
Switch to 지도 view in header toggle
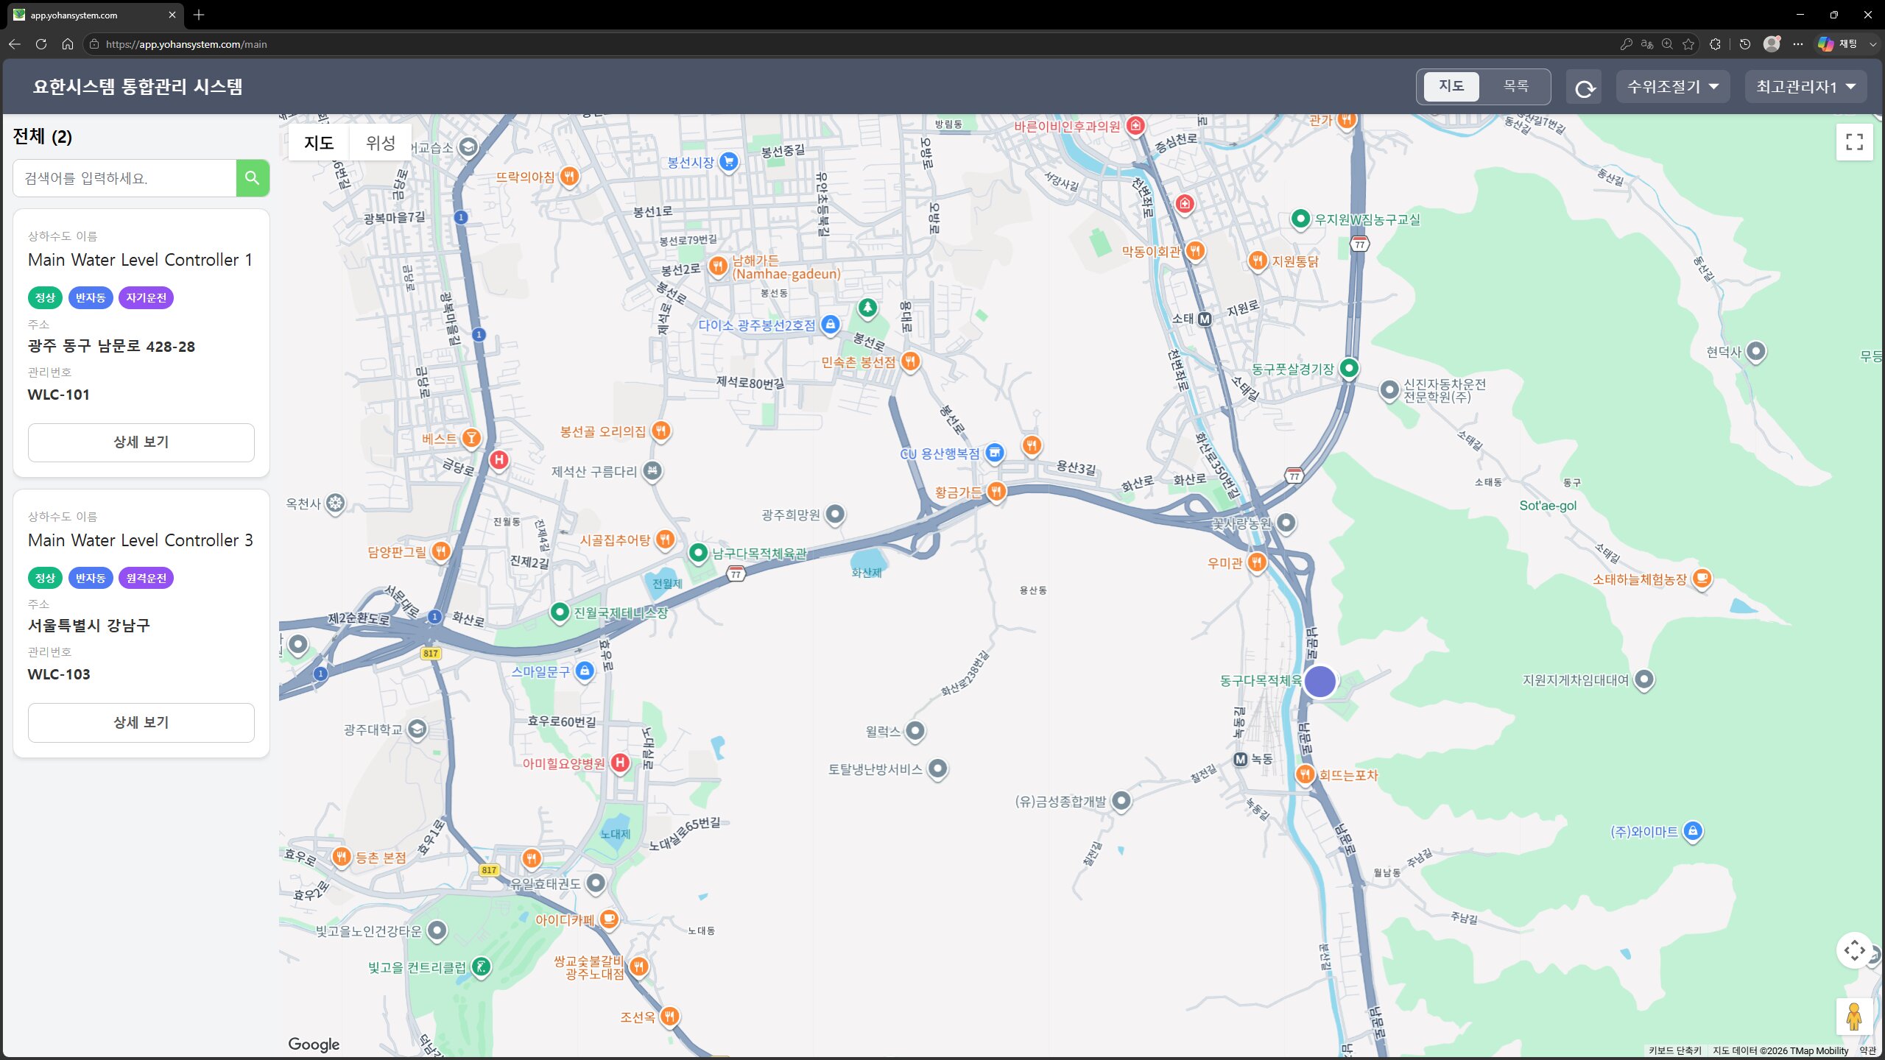[1451, 87]
